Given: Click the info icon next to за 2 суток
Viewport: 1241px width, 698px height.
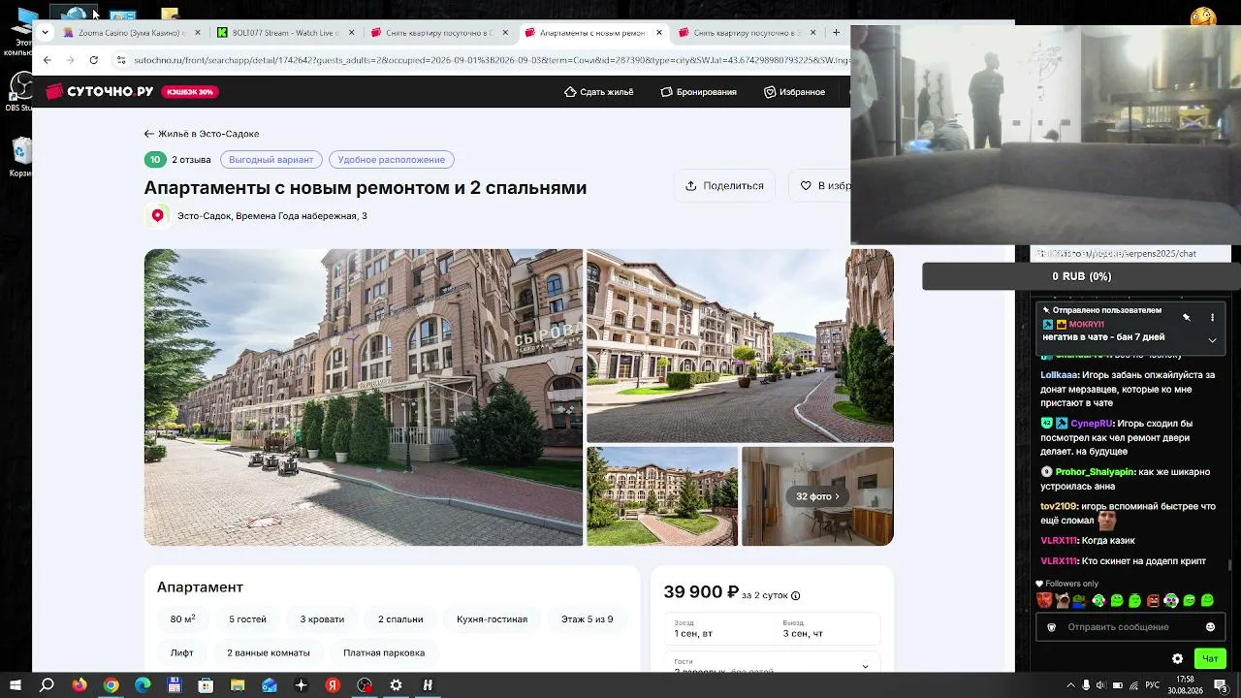Looking at the screenshot, I should (x=796, y=596).
